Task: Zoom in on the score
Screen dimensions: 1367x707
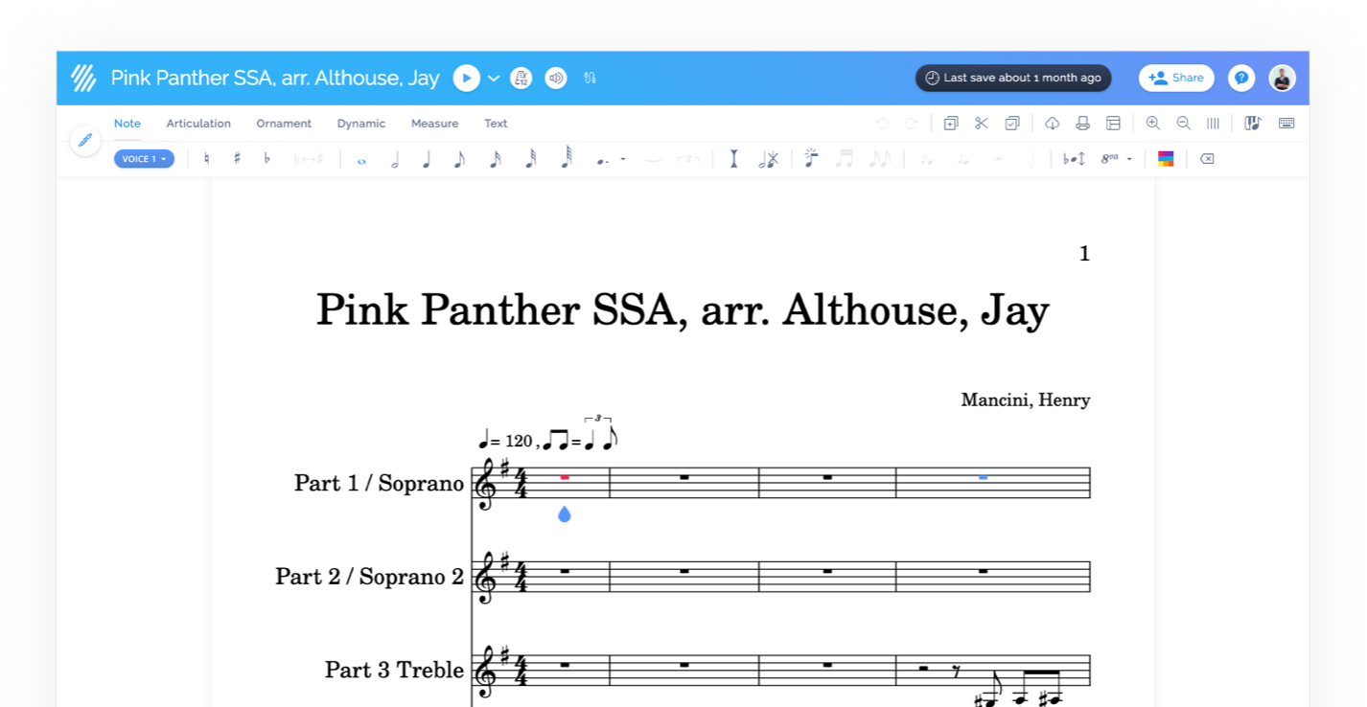Action: [1152, 123]
